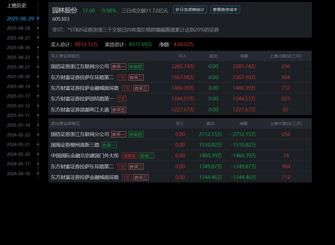This screenshot has width=335, height=245.
Task: Click price change -9.98%
Action: [108, 11]
